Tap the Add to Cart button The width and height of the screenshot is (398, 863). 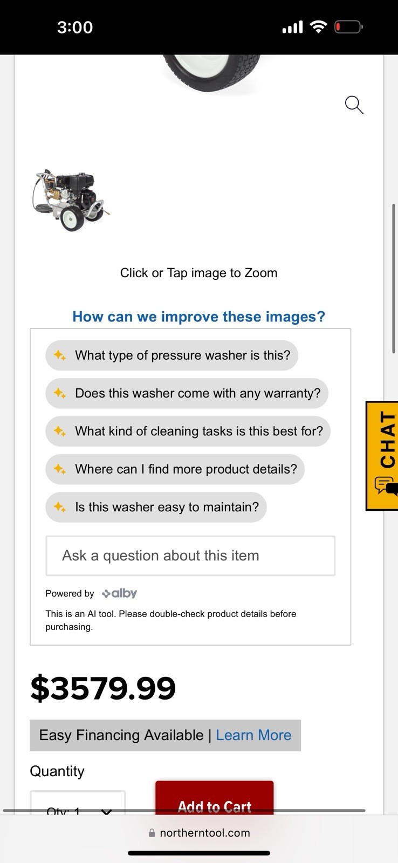(x=215, y=799)
